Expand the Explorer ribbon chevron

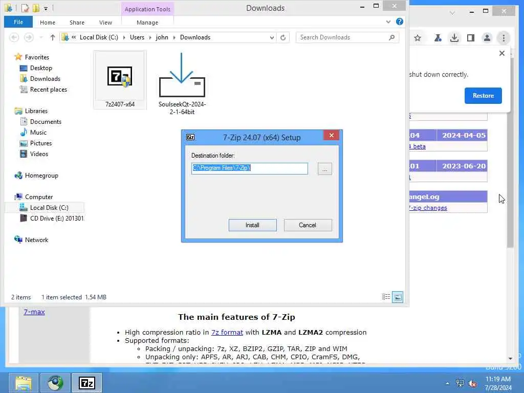pos(388,21)
